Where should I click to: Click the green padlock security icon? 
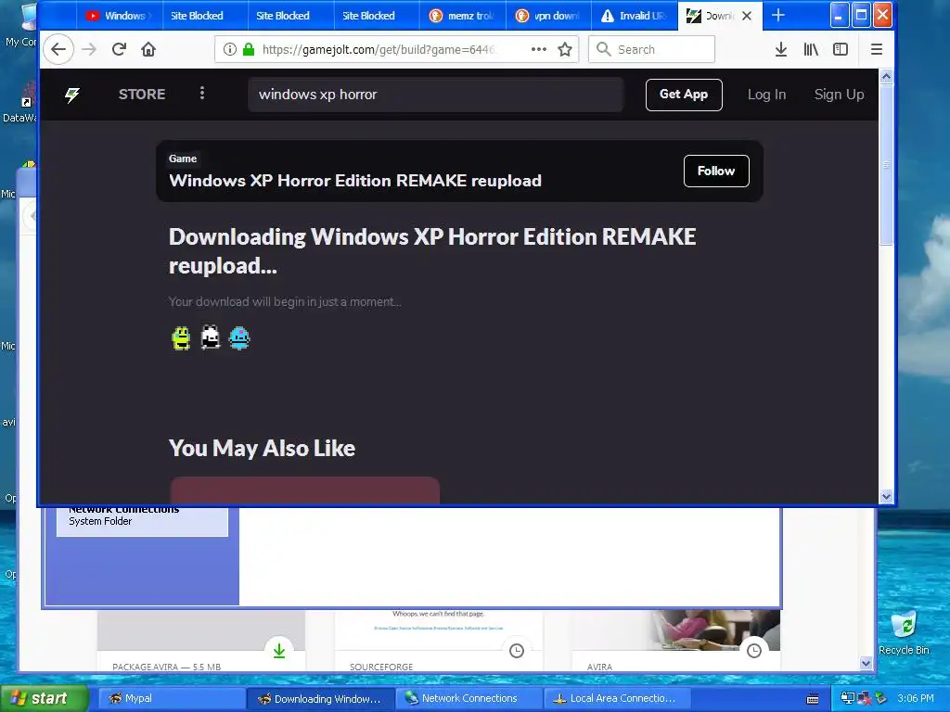click(249, 50)
